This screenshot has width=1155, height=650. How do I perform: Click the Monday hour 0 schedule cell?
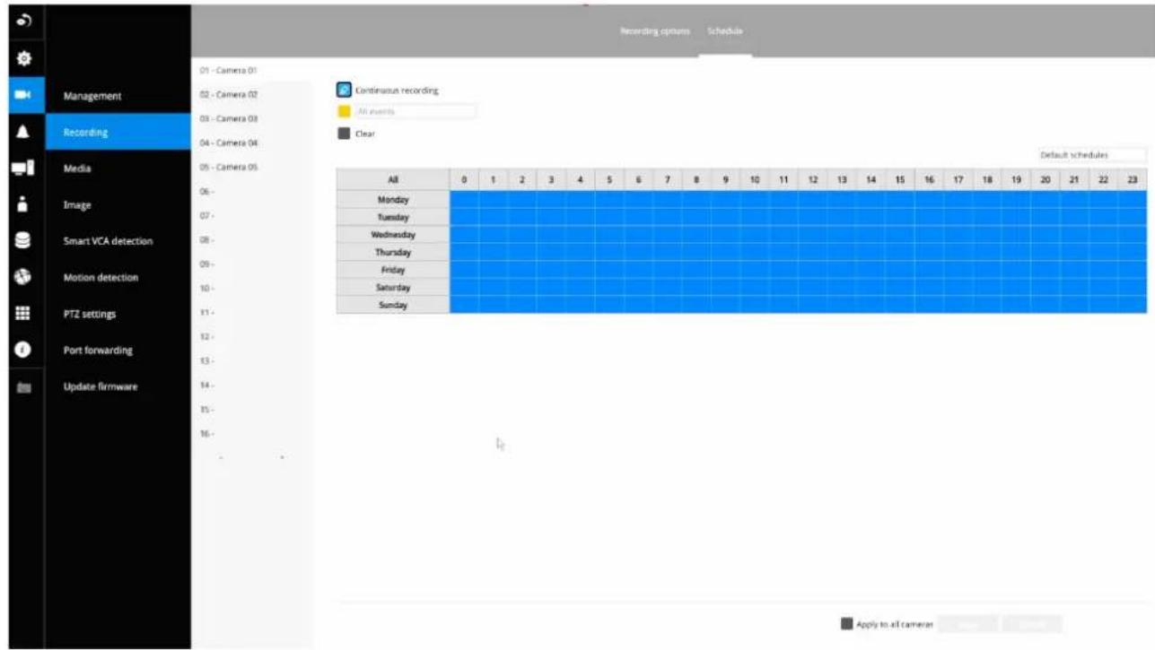click(x=464, y=200)
